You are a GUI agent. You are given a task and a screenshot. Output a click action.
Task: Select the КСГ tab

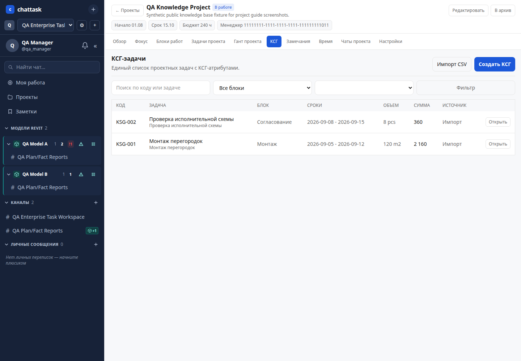point(274,42)
